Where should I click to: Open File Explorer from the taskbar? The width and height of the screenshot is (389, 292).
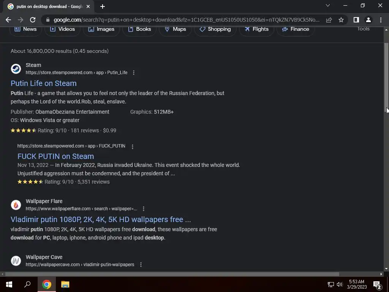coord(65,284)
